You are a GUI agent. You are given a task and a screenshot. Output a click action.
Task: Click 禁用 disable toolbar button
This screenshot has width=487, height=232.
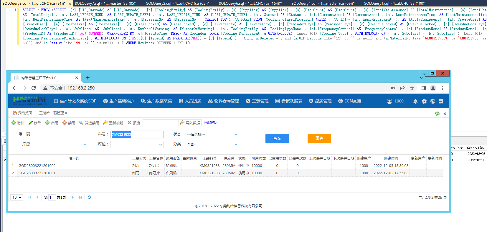[69, 123]
